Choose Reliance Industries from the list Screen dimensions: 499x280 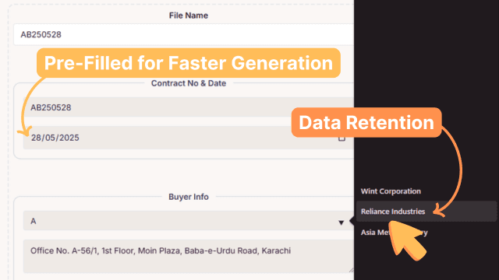pos(426,212)
